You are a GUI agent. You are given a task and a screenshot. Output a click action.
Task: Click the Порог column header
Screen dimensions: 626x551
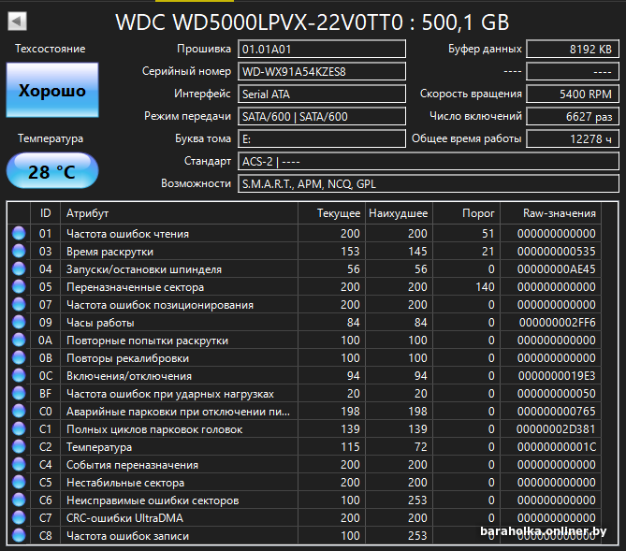coord(467,213)
